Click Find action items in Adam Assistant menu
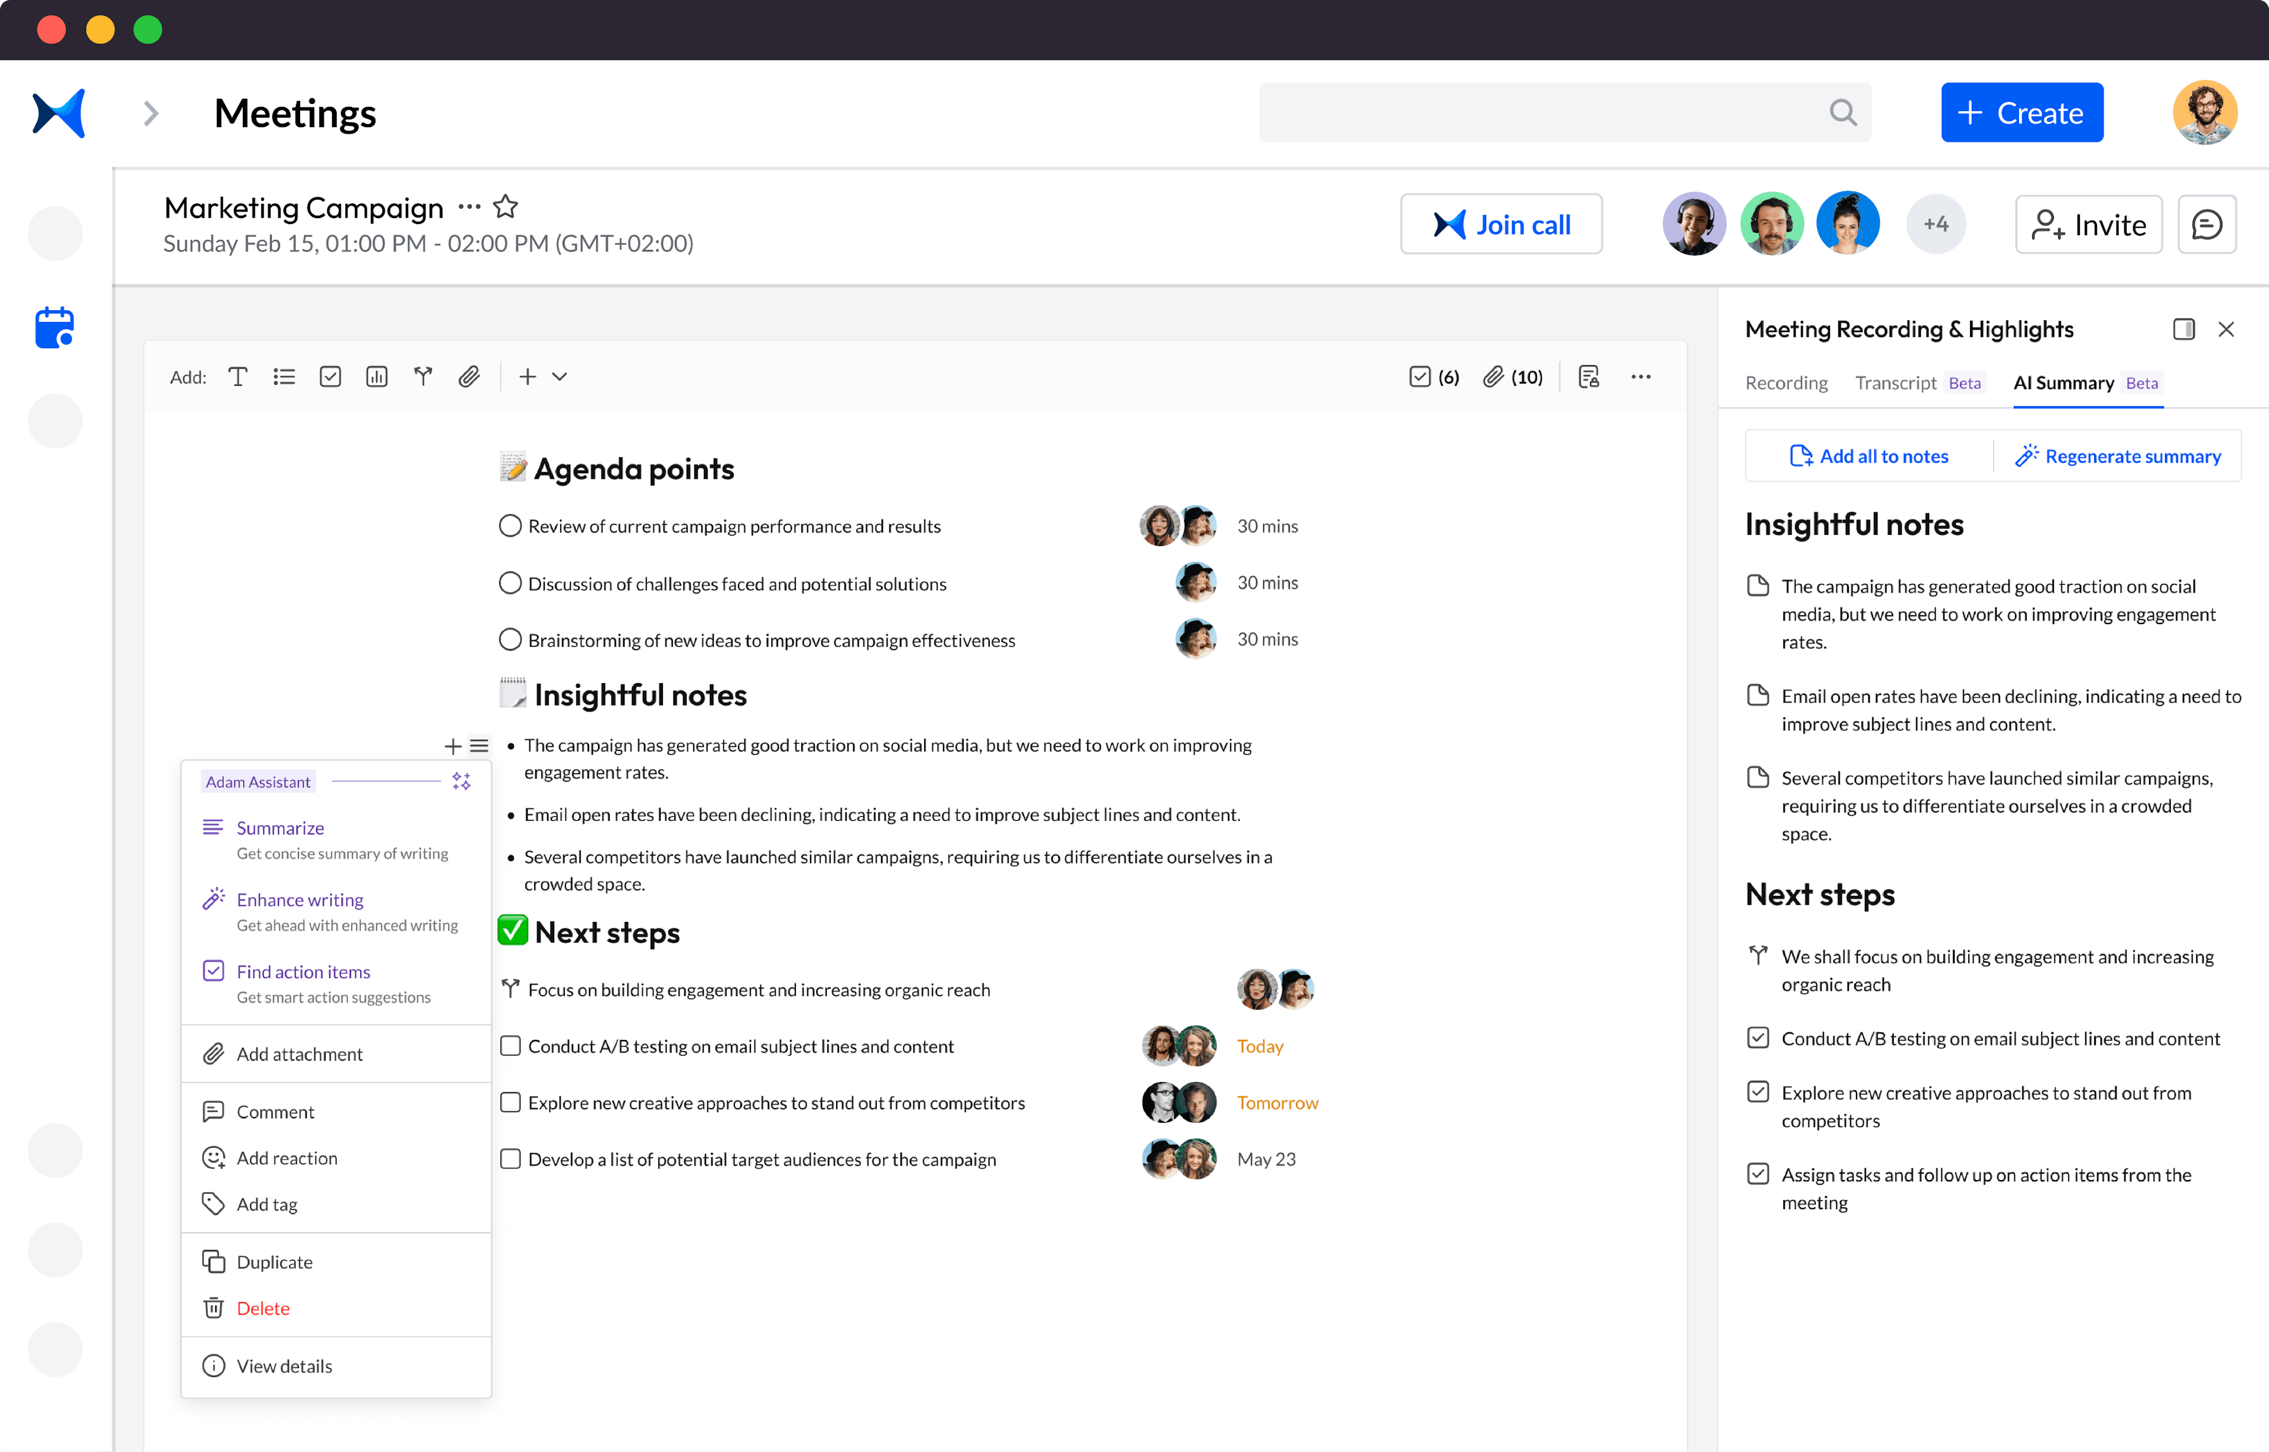Screen dimensions: 2269x1452 tap(304, 971)
